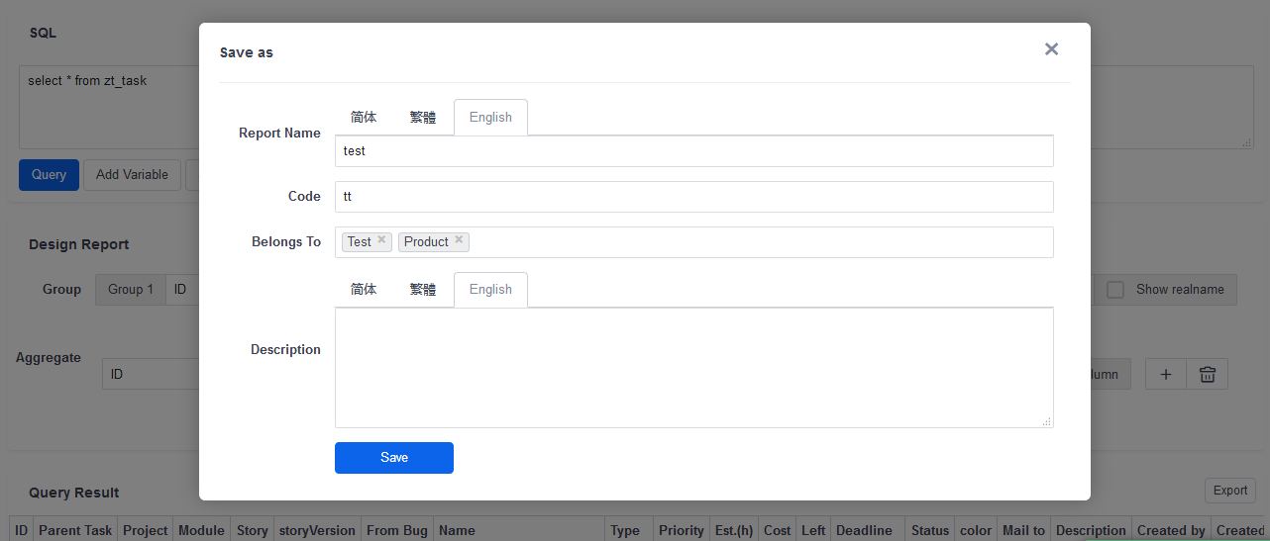
Task: Switch Description to the 简体 tab
Action: (x=364, y=290)
